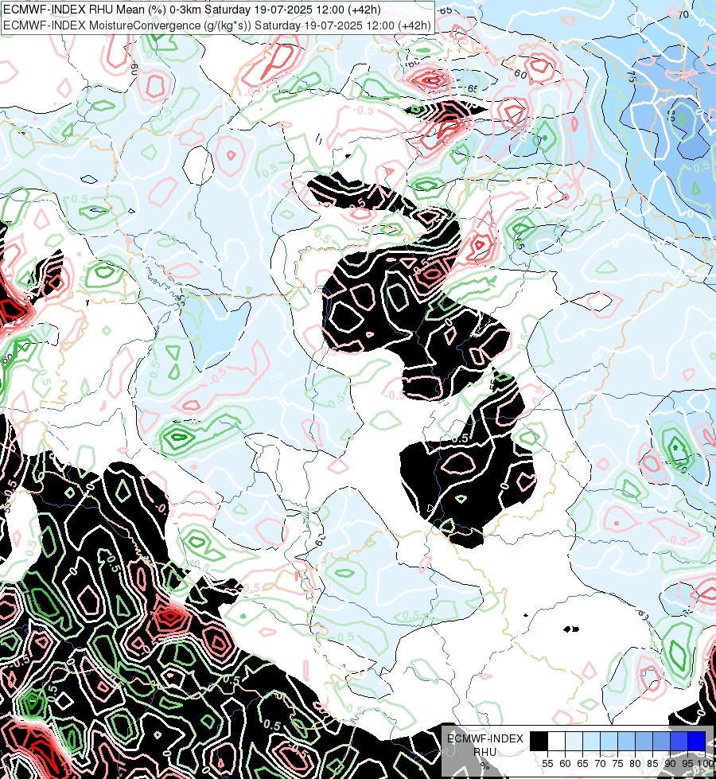Click the black below-55 legend swatch
Image resolution: width=716 pixels, height=779 pixels.
539,741
